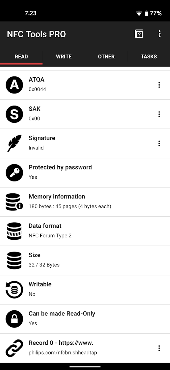Viewport: 170px width, 370px height.
Task: Open the Record 0 options menu
Action: click(159, 348)
